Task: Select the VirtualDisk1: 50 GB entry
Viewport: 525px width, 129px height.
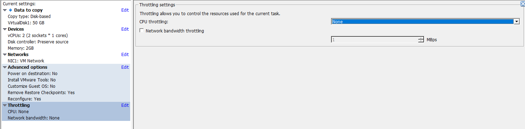Action: click(x=26, y=23)
